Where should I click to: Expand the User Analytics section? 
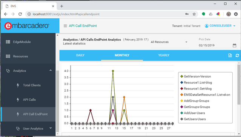(x=51, y=128)
